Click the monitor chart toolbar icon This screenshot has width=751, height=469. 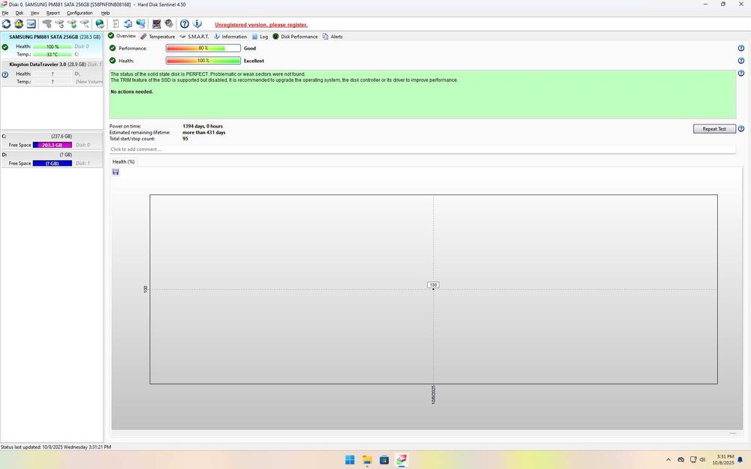pyautogui.click(x=156, y=23)
